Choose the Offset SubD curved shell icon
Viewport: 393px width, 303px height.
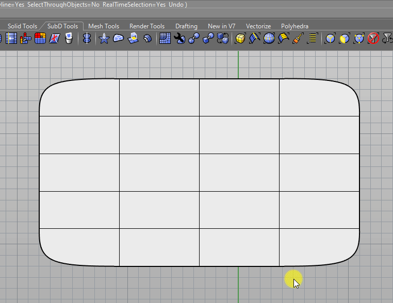pyautogui.click(x=148, y=38)
